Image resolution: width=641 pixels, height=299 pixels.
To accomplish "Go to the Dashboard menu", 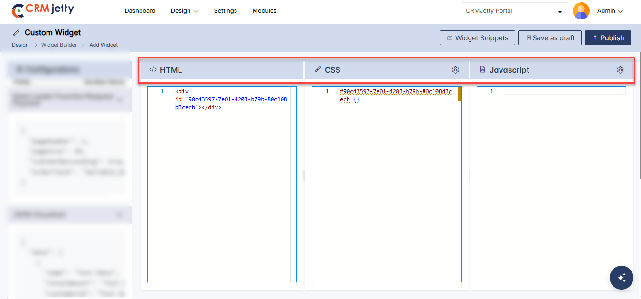I will 140,11.
